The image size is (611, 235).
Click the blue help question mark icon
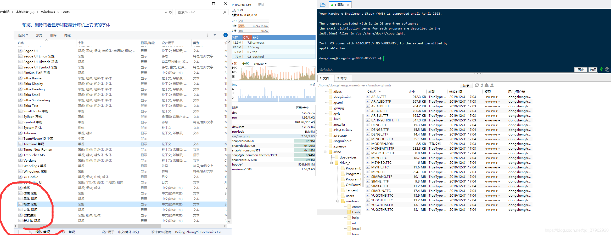click(226, 35)
